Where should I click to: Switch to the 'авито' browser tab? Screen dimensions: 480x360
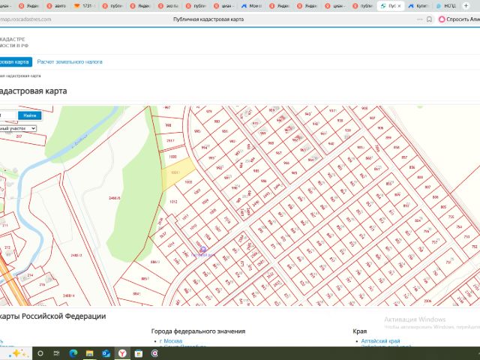pyautogui.click(x=57, y=6)
